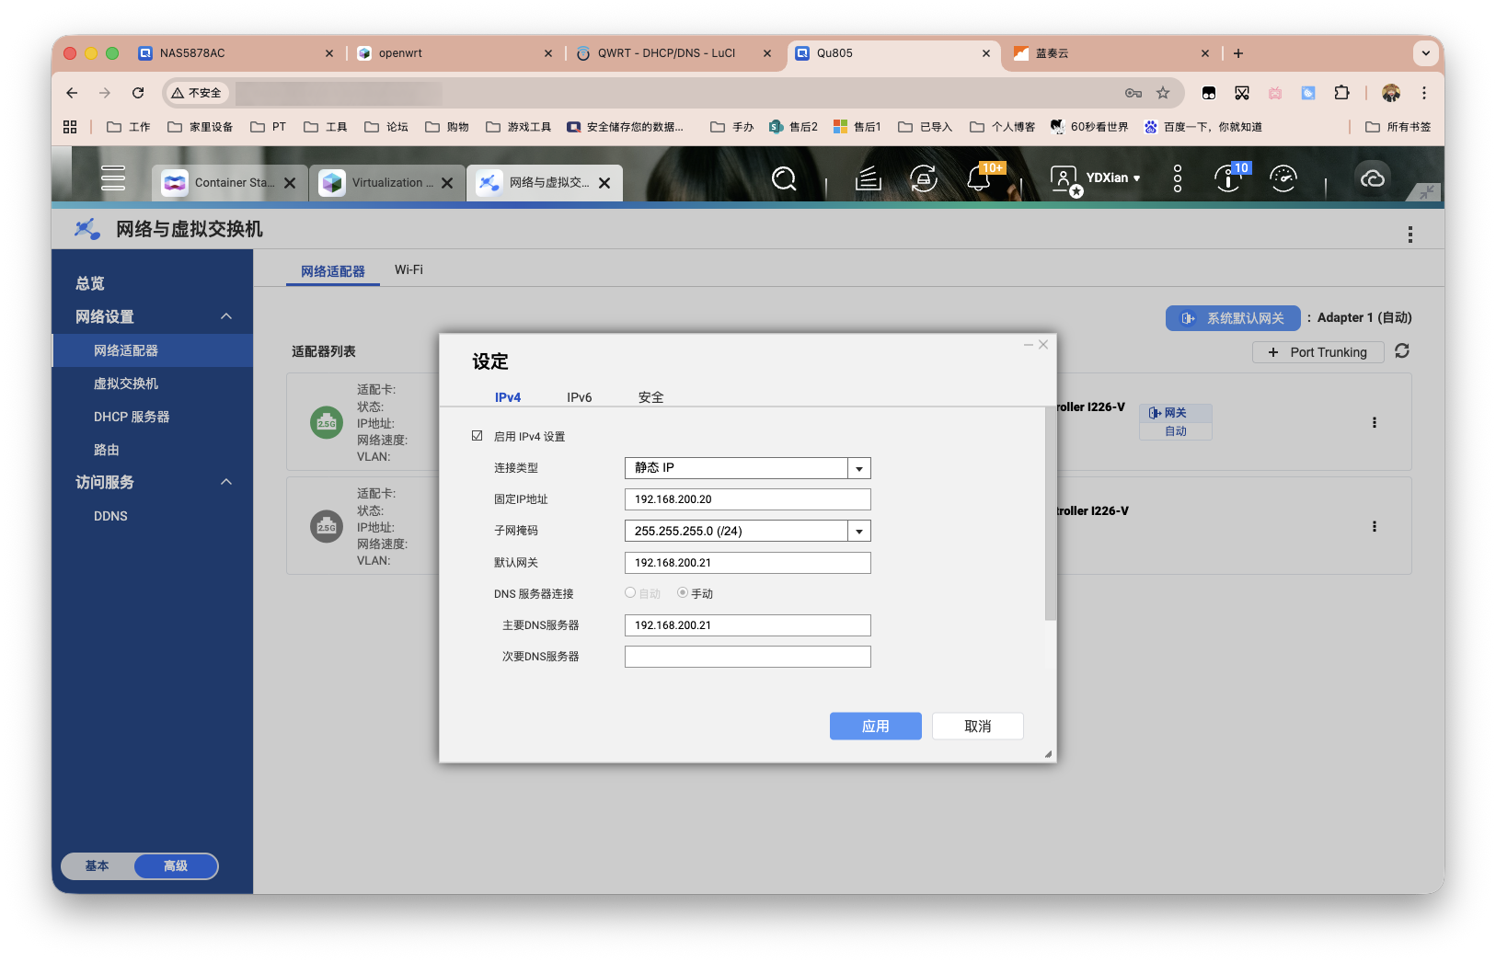The image size is (1496, 962).
Task: Open the three-dot menu of first adapter
Action: click(1375, 423)
